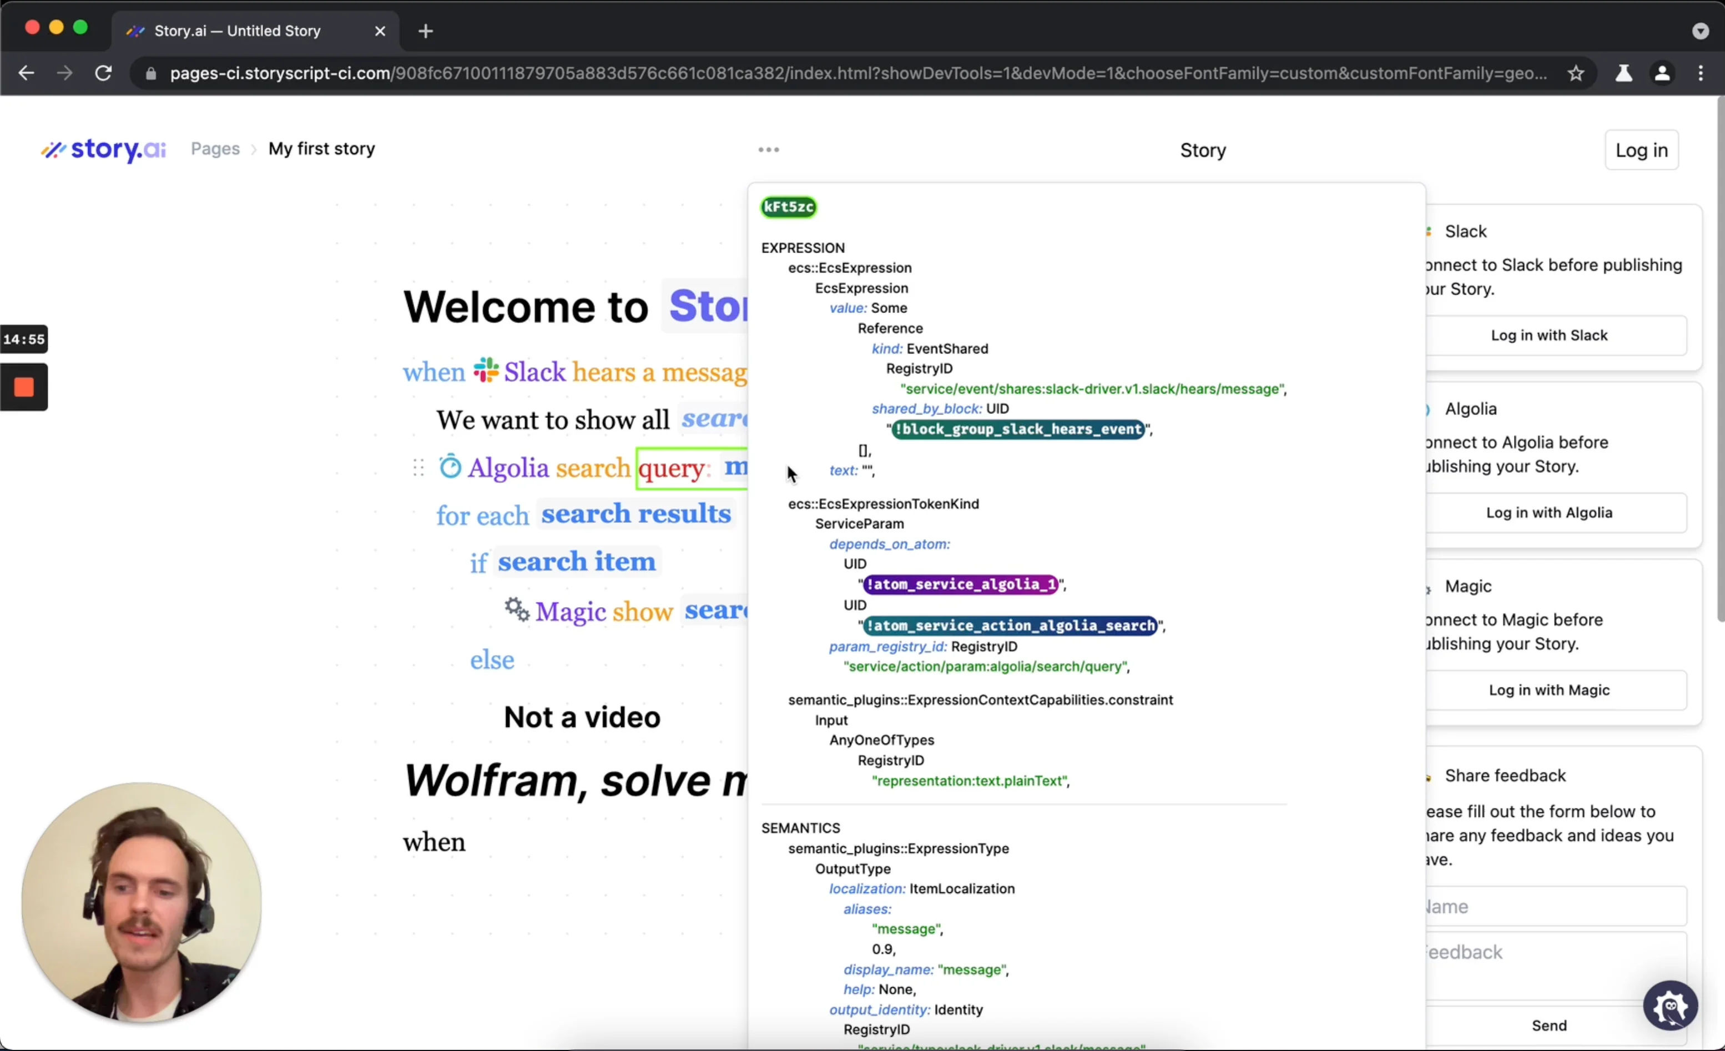Screen dimensions: 1725x1051
Task: Go back in browser history
Action: 27,73
